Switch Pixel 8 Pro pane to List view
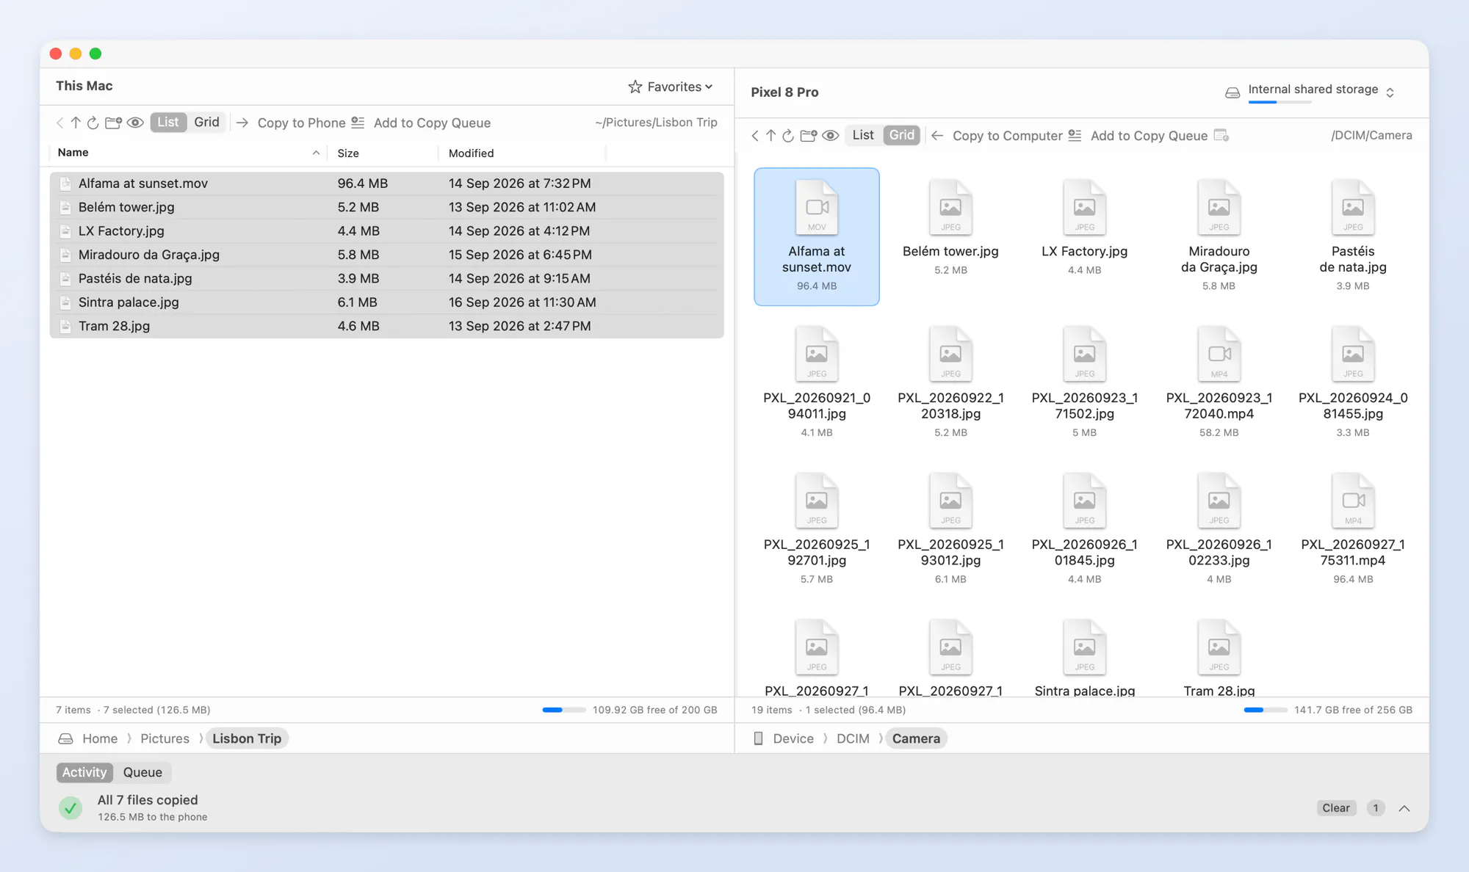 (863, 135)
